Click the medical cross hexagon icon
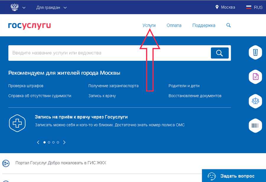This screenshot has height=182, width=266. [x=17, y=123]
